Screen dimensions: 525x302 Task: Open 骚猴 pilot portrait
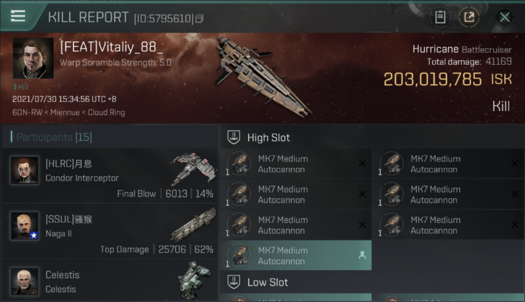pyautogui.click(x=25, y=226)
